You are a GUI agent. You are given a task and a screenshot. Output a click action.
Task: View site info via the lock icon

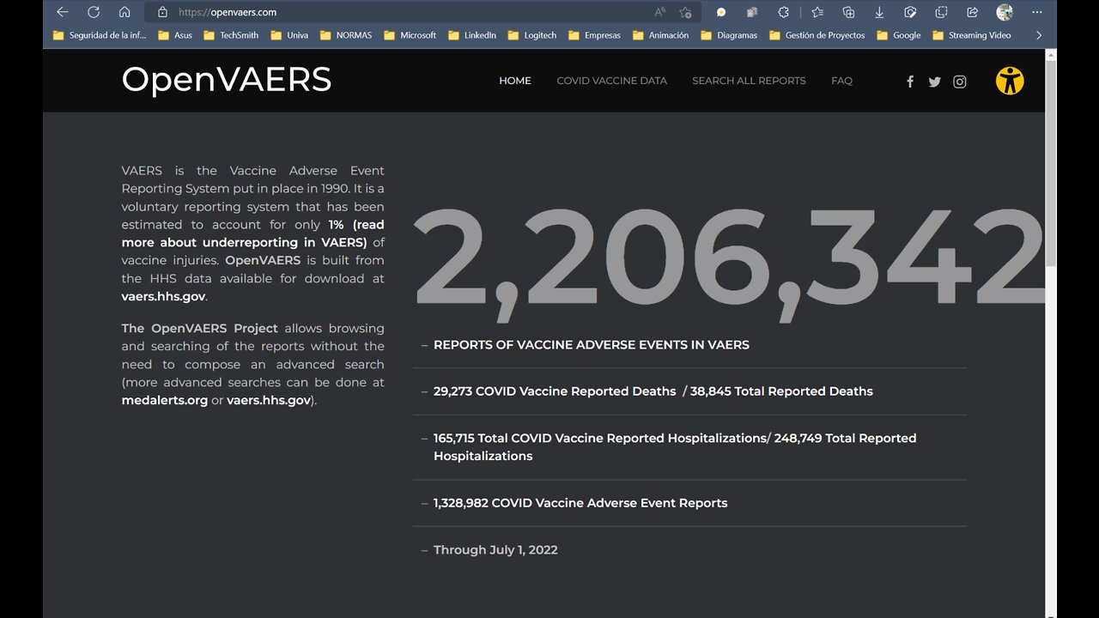(x=162, y=12)
